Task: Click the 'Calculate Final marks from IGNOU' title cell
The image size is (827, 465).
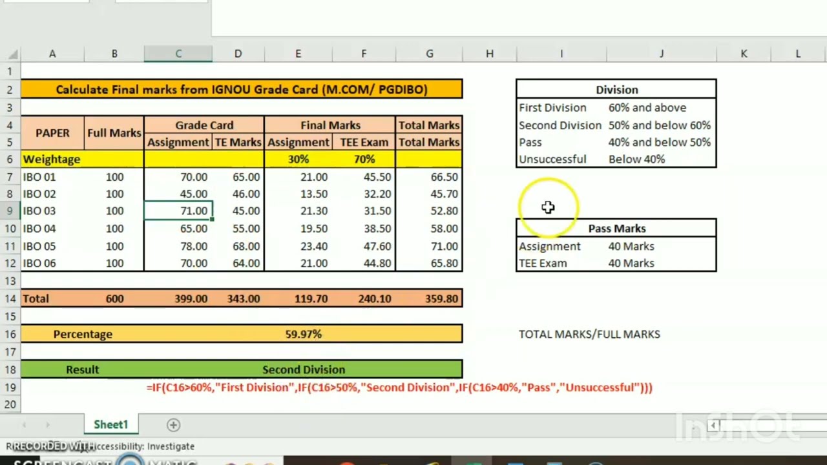Action: coord(242,90)
